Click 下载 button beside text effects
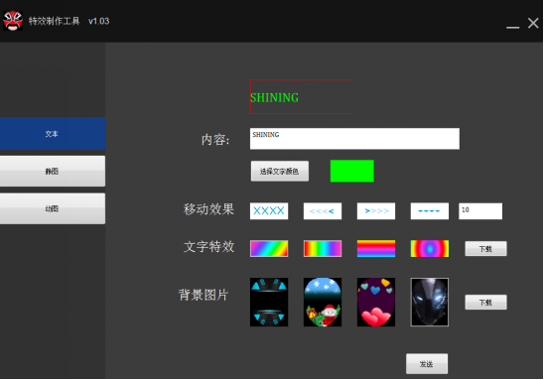This screenshot has width=544, height=380. (485, 249)
